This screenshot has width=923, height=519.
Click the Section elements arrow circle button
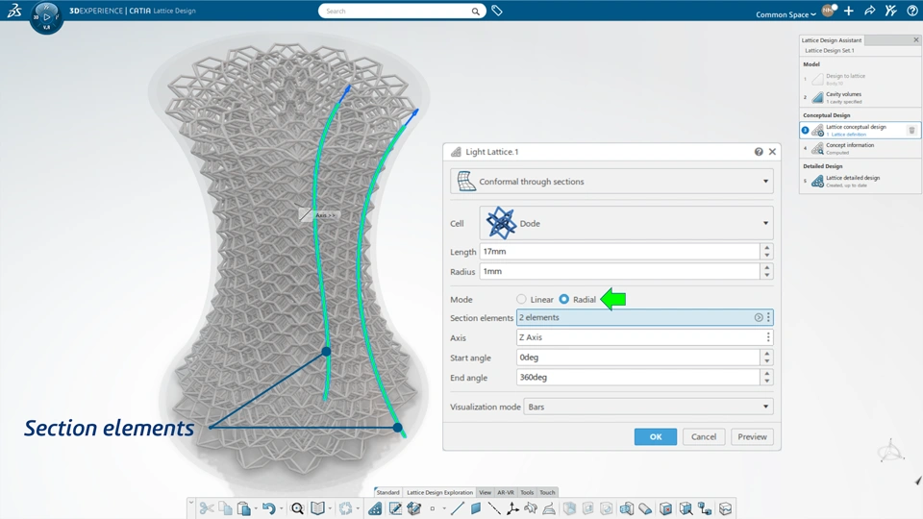pyautogui.click(x=759, y=317)
